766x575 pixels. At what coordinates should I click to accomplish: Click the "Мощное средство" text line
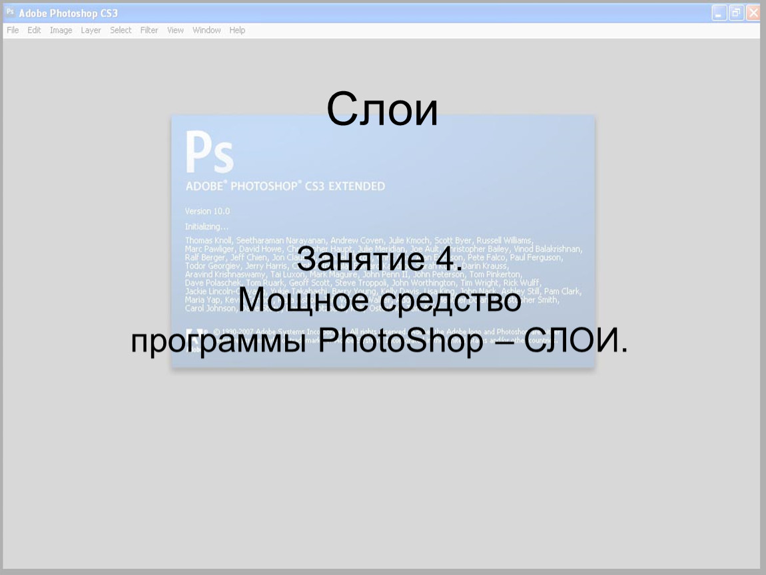(x=380, y=299)
